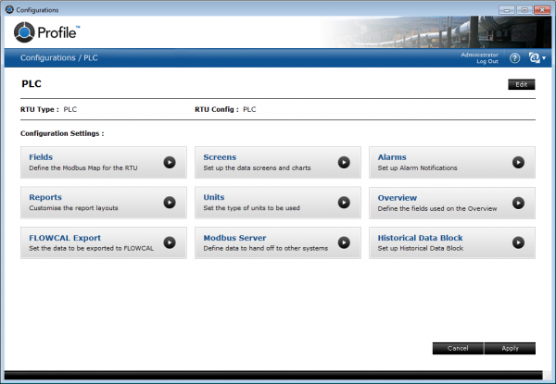Click the Apply button
Viewport: 556px width, 384px height.
[510, 348]
